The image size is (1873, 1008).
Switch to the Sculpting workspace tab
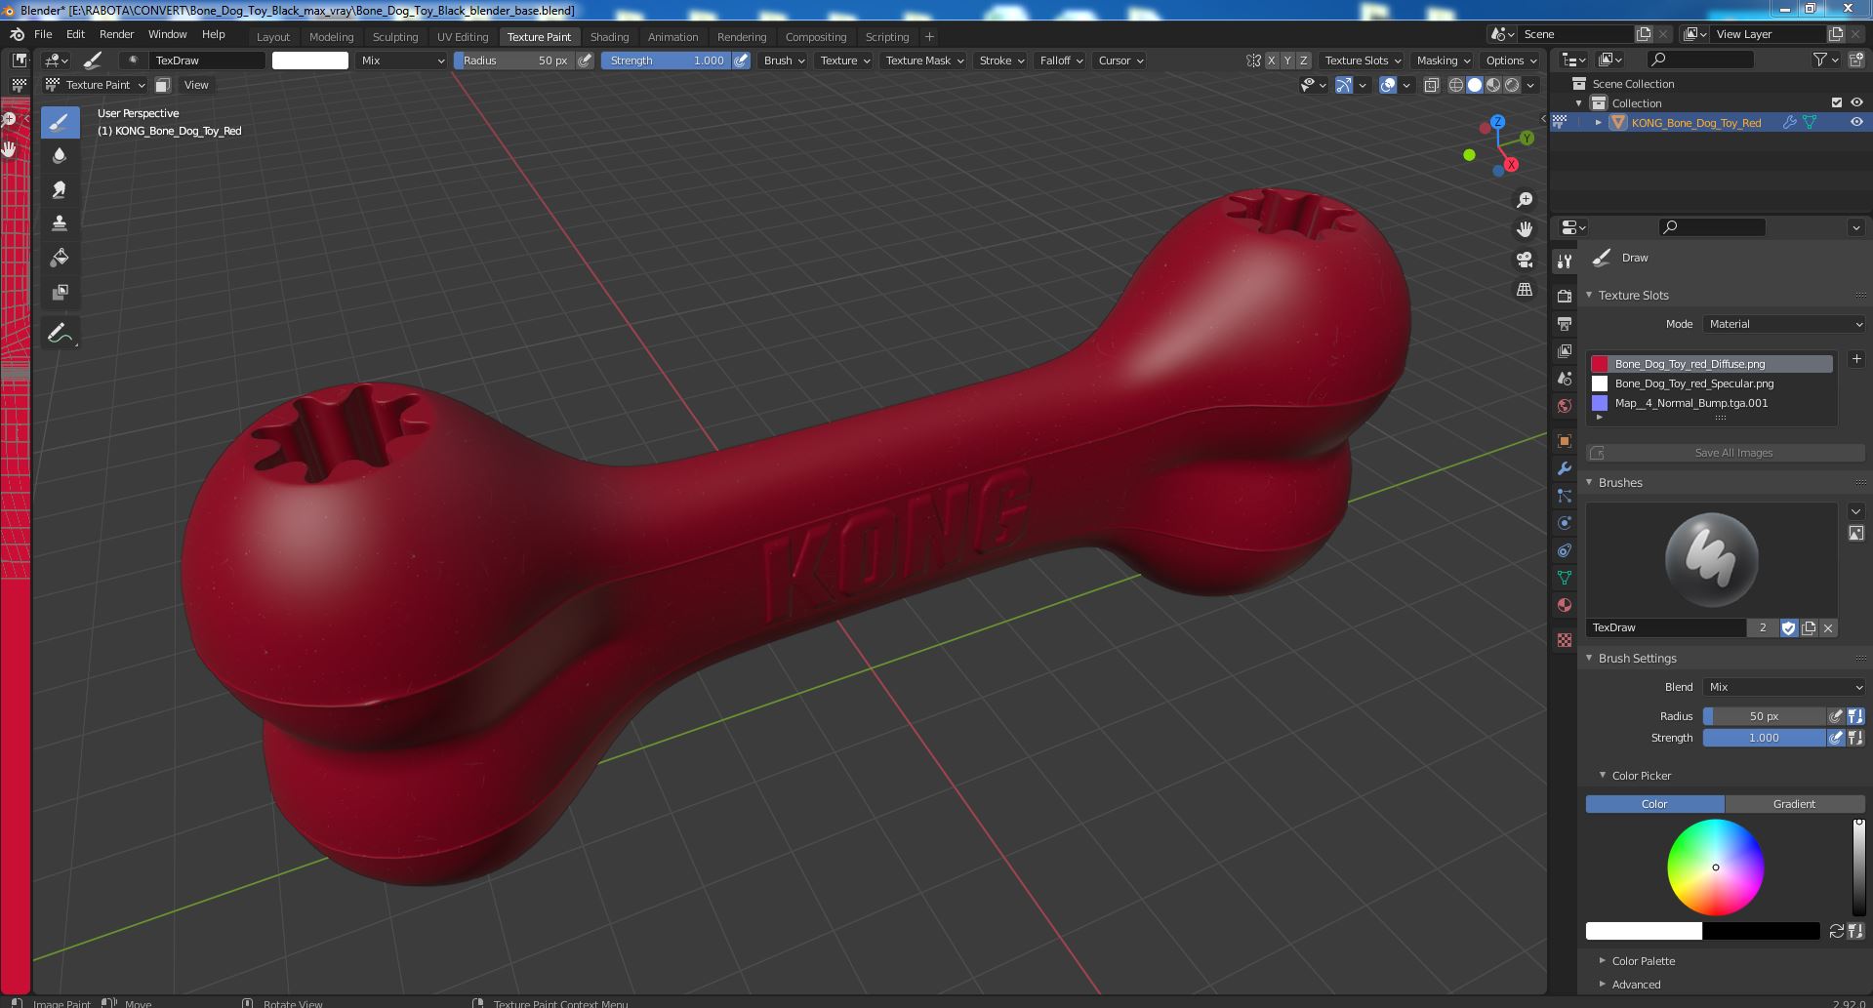point(395,37)
